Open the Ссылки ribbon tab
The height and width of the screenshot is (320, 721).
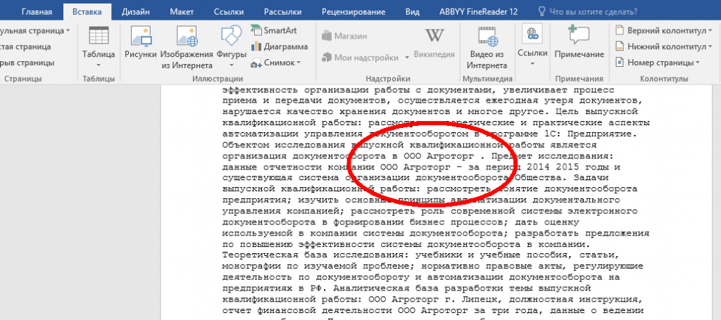tap(230, 11)
